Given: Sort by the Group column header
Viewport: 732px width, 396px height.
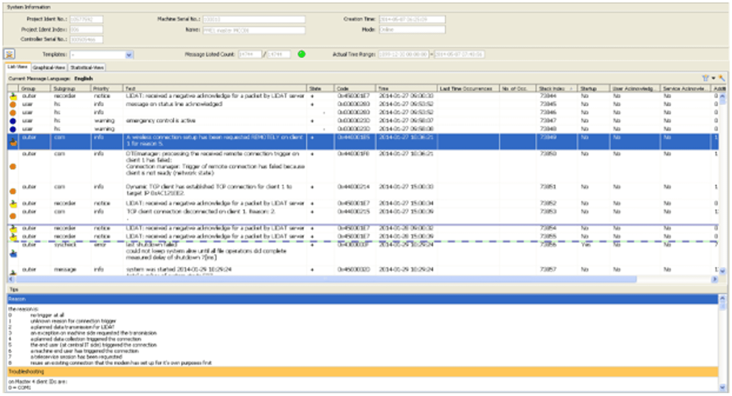Looking at the screenshot, I should click(34, 88).
